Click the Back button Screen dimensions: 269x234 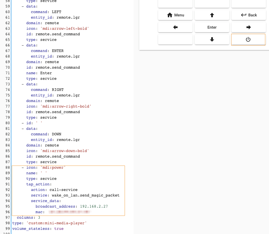pyautogui.click(x=249, y=15)
